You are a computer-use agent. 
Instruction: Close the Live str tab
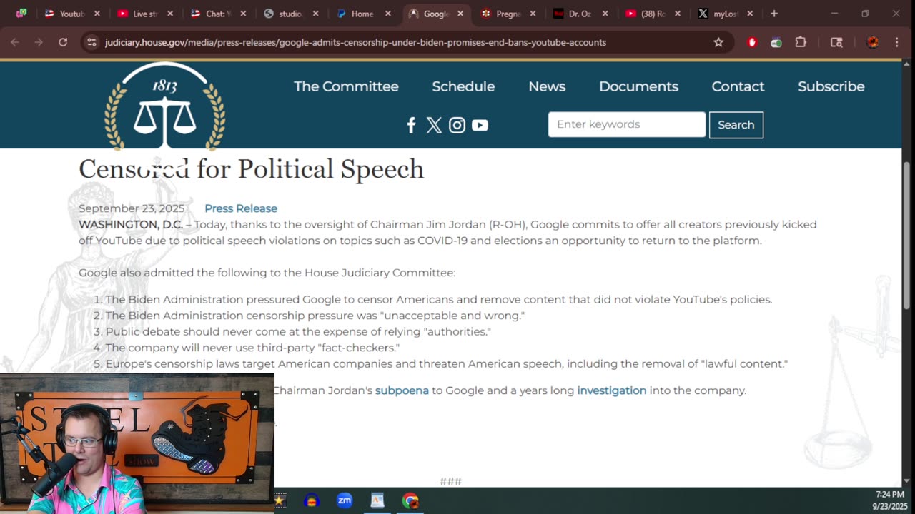tap(170, 14)
